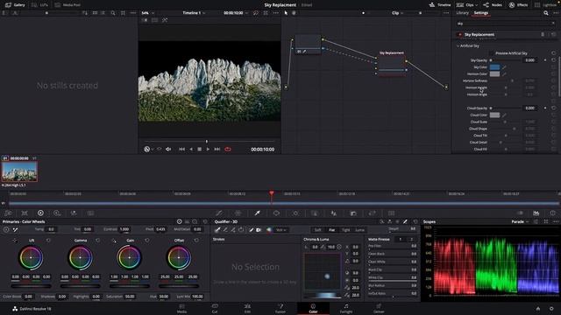Screen dimensions: 561x315
Task: Reset the Lift color wheel
Action: coord(48,241)
